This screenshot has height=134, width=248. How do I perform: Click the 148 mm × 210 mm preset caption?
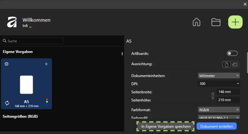click(27, 106)
